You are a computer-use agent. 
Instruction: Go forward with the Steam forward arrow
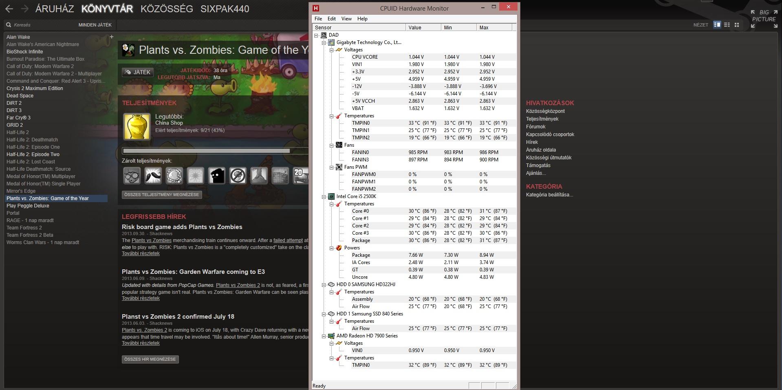tap(24, 9)
